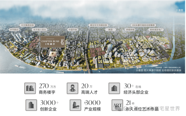Select the 哔哩哔哩 map label
Image resolution: width=186 pixels, height=116 pixels.
click(x=130, y=29)
